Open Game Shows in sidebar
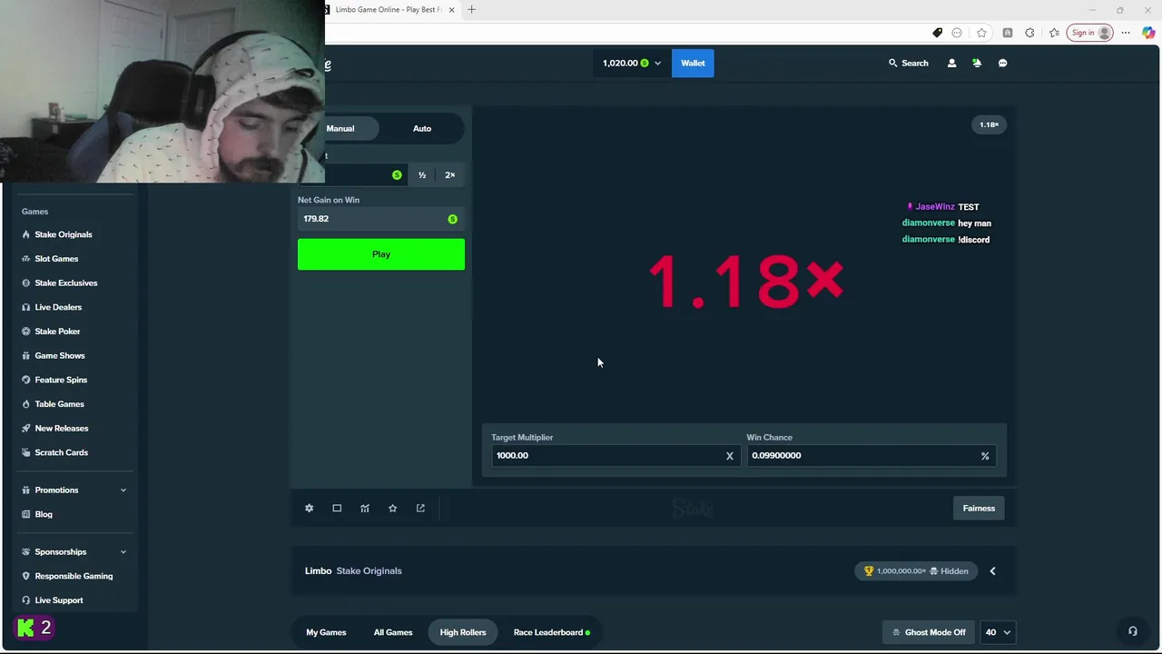This screenshot has width=1162, height=654. [x=59, y=355]
